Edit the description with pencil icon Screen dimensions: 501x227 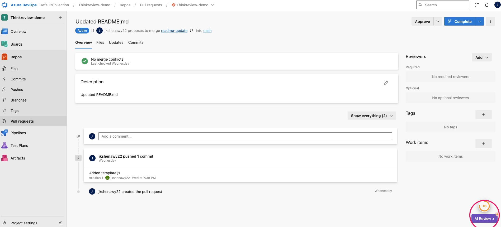(x=386, y=83)
